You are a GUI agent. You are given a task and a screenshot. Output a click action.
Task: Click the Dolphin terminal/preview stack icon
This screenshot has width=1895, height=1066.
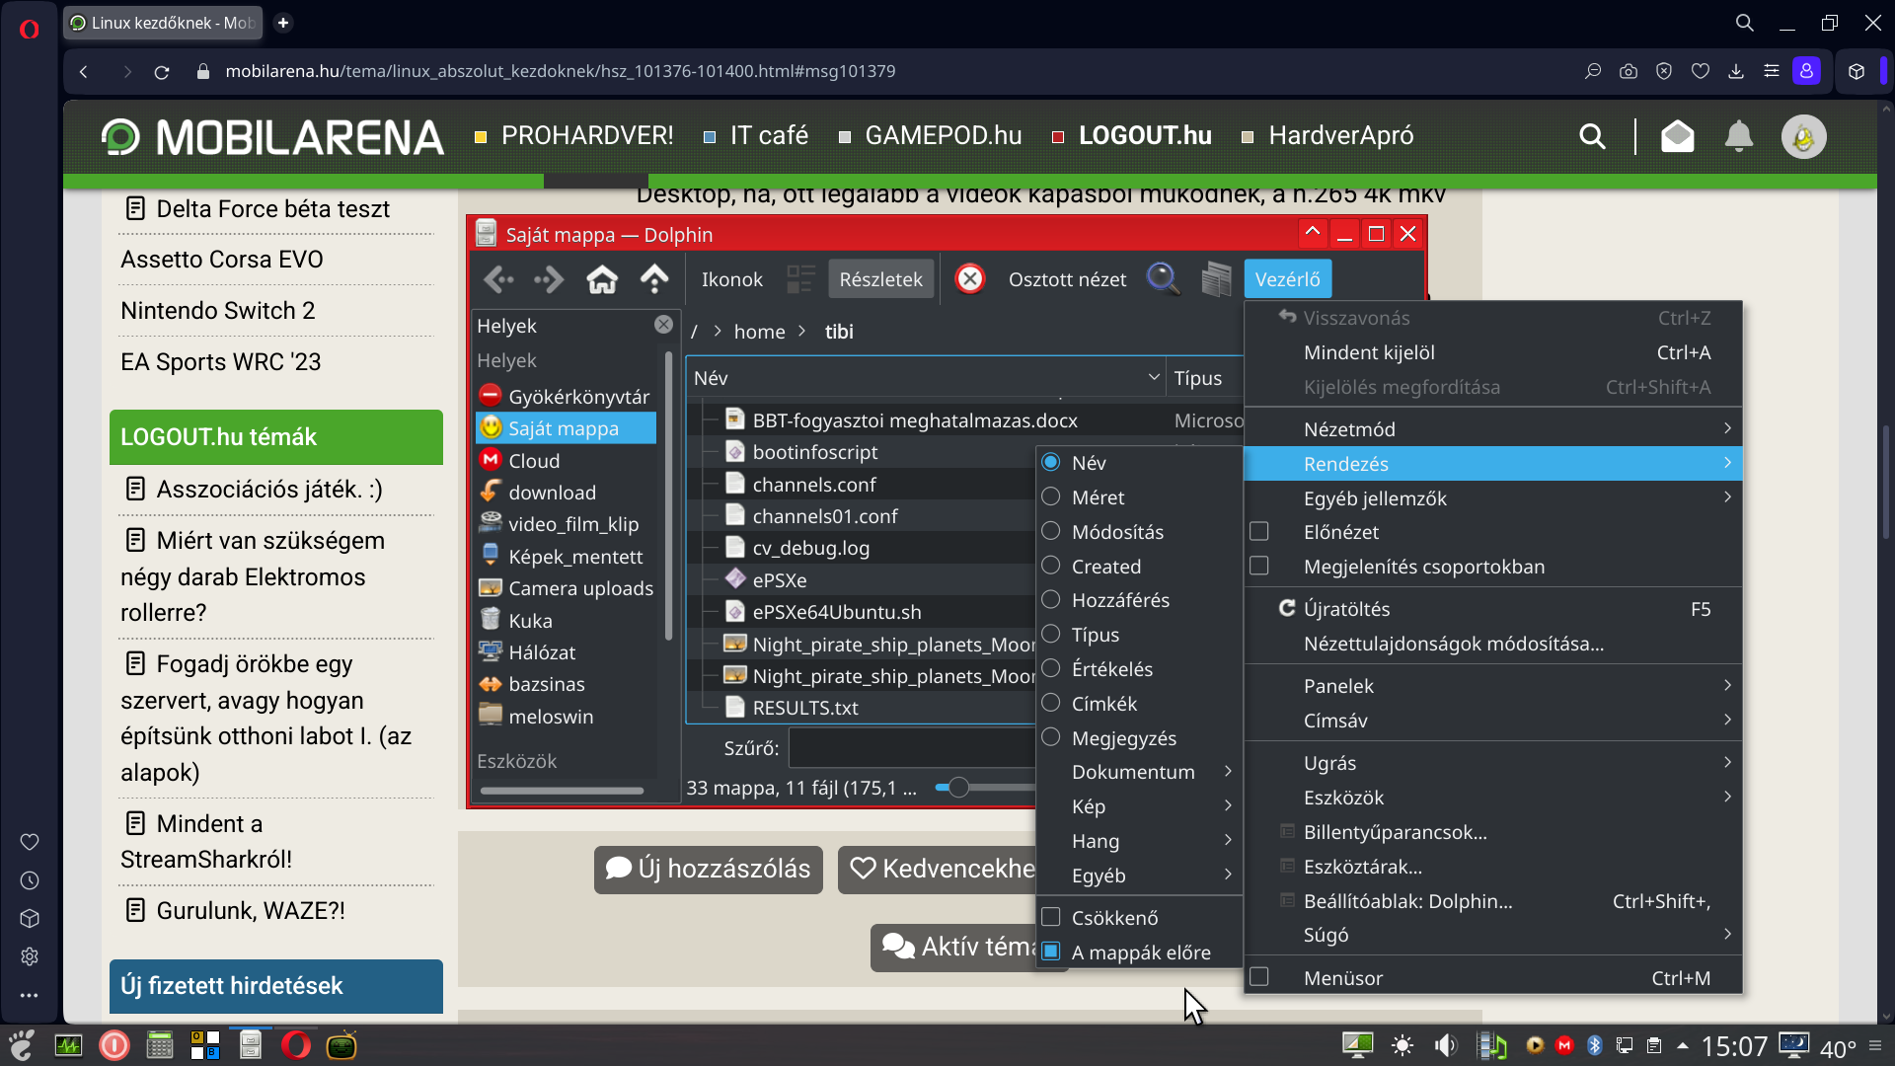click(1216, 279)
